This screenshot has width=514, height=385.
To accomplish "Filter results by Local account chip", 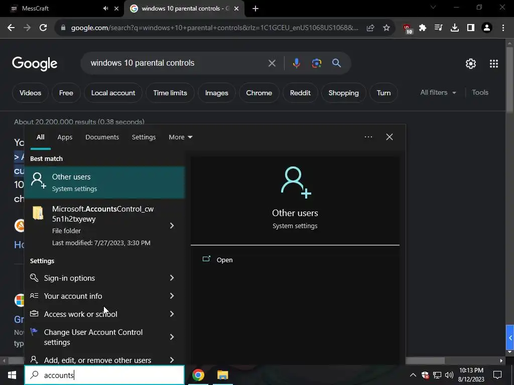I will click(113, 93).
